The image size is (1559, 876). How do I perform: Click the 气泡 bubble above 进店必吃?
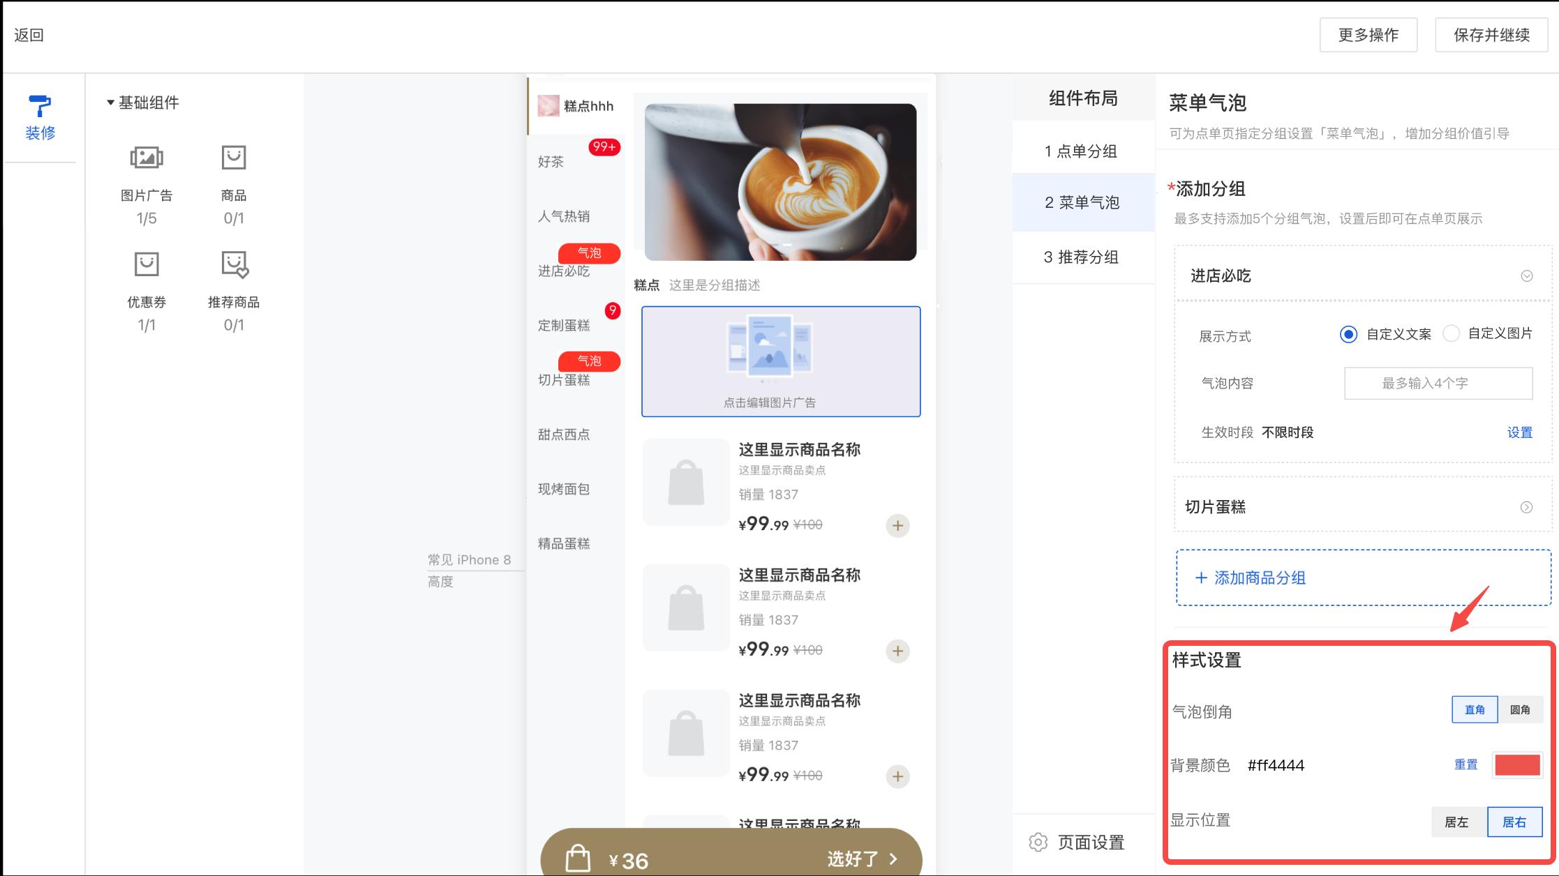point(589,252)
